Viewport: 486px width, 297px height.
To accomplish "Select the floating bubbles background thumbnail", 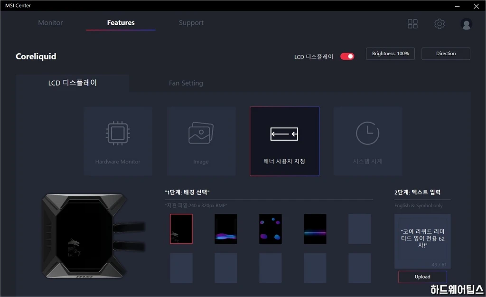I will tap(271, 229).
